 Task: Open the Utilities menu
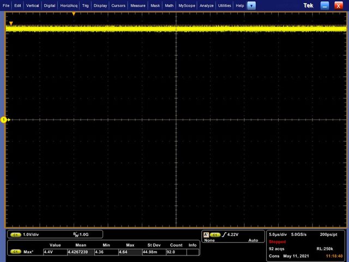coord(224,5)
